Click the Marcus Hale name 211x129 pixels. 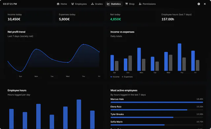[x=117, y=99]
